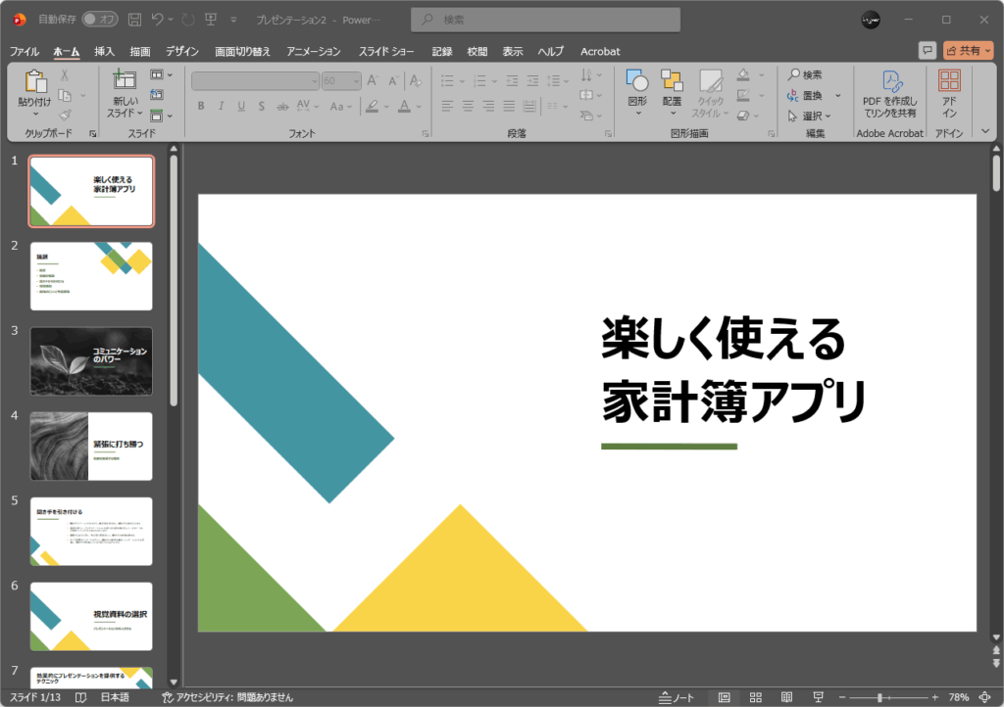Click the Find (検索) button in Editing group
Image resolution: width=1004 pixels, height=707 pixels.
[x=805, y=74]
